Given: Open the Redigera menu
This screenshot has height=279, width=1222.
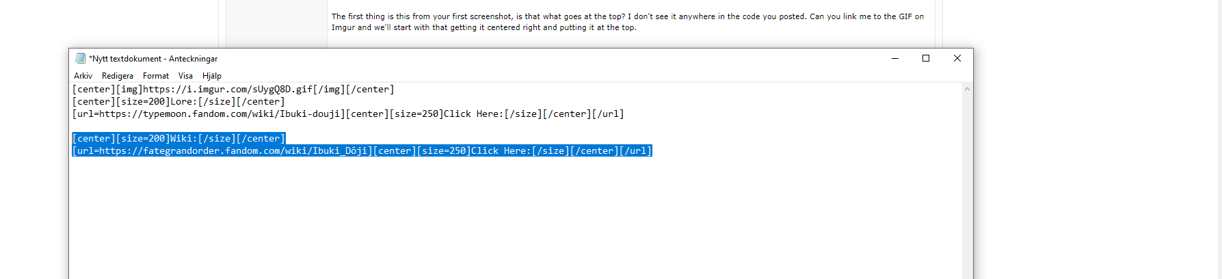Looking at the screenshot, I should coord(118,76).
